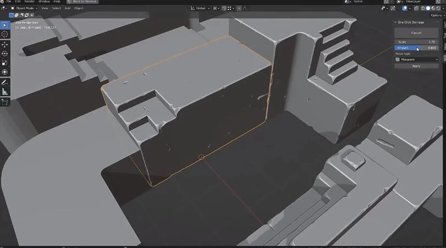This screenshot has width=446, height=248.
Task: Open the Render menu
Action: [x=29, y=2]
